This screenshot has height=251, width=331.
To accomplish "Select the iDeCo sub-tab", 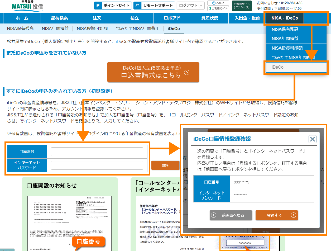I will coord(174,29).
